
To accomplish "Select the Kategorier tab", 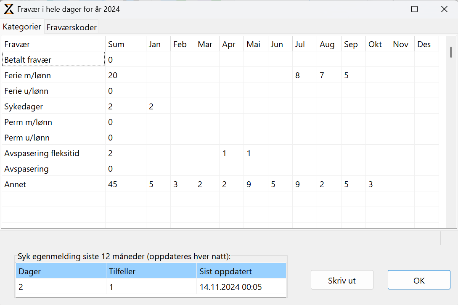I will point(22,27).
